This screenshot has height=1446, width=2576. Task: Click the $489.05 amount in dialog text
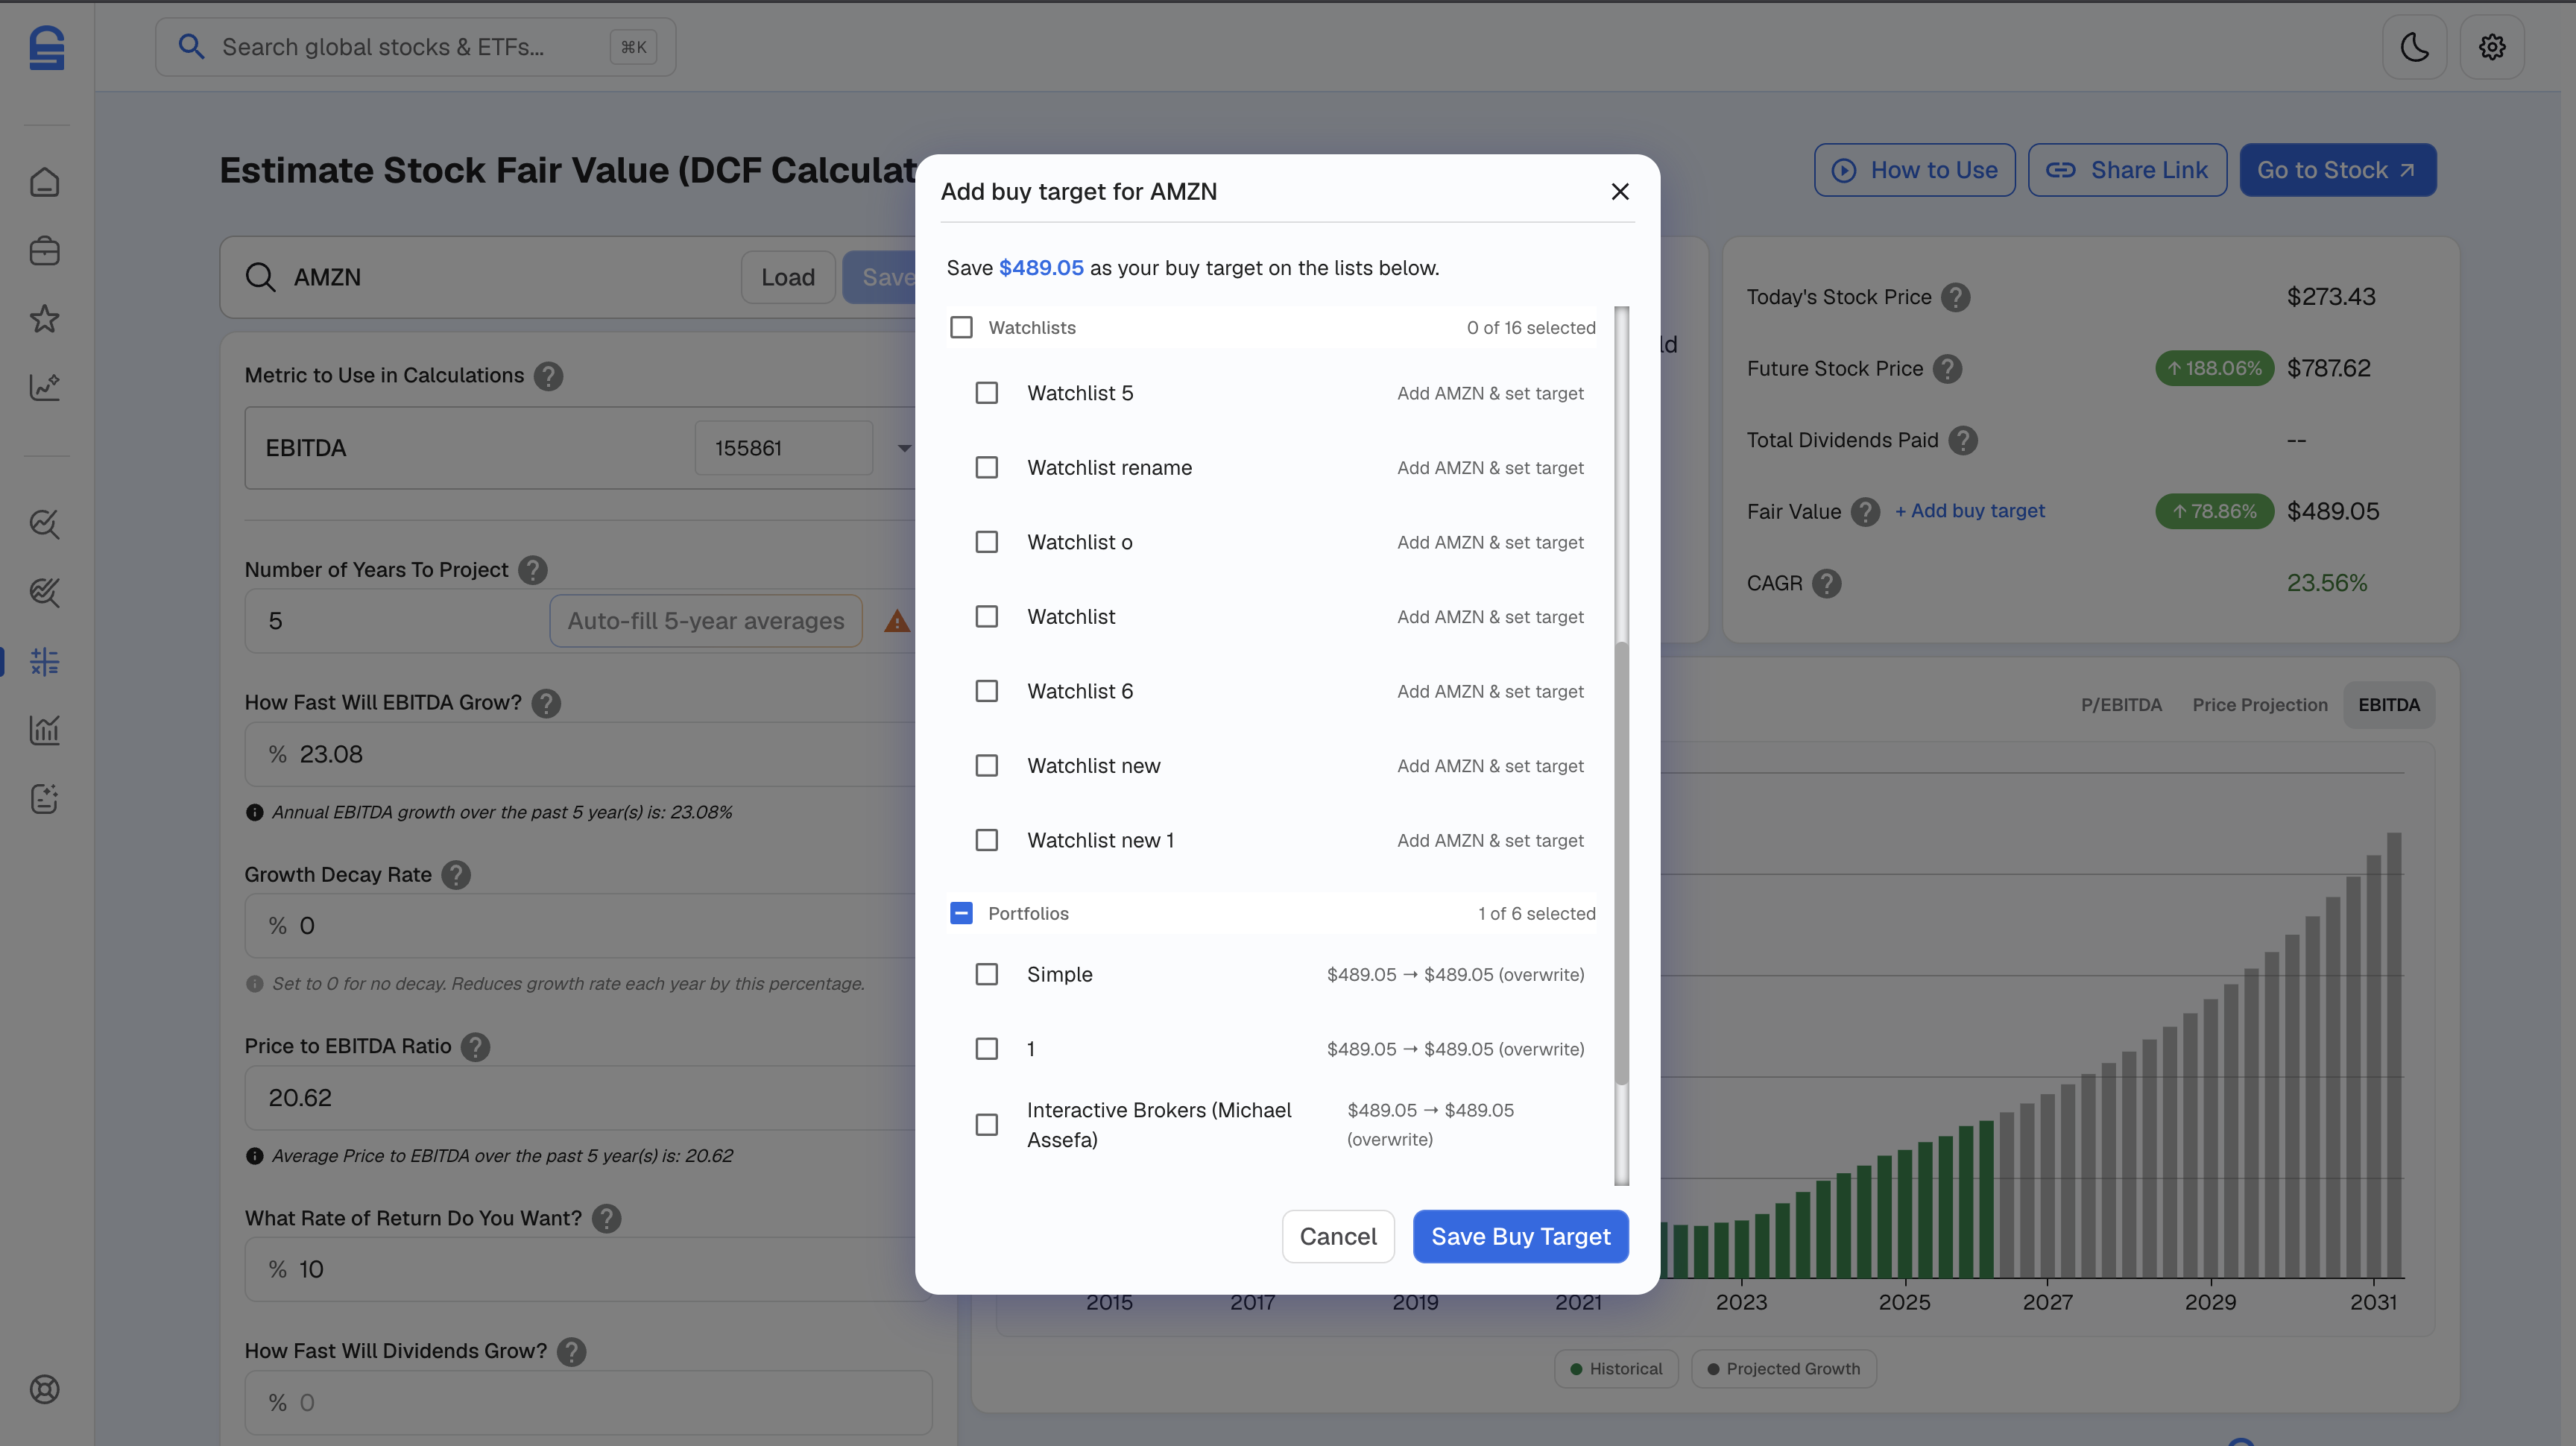tap(1041, 268)
